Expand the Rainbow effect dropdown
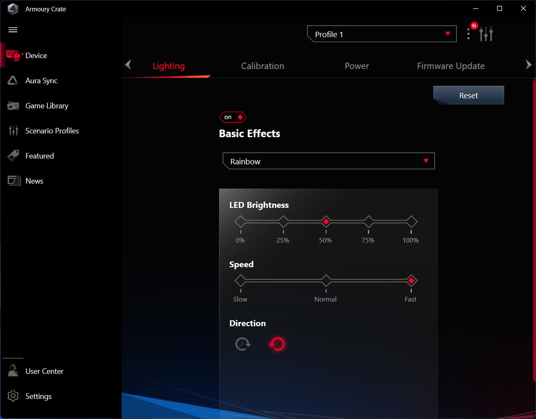Screen dimensions: 536x419 click(329, 161)
